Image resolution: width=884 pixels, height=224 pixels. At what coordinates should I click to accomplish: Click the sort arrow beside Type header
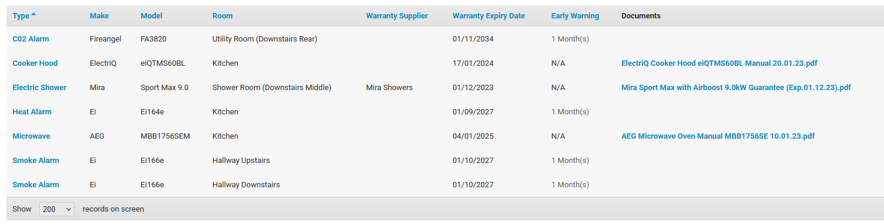33,15
